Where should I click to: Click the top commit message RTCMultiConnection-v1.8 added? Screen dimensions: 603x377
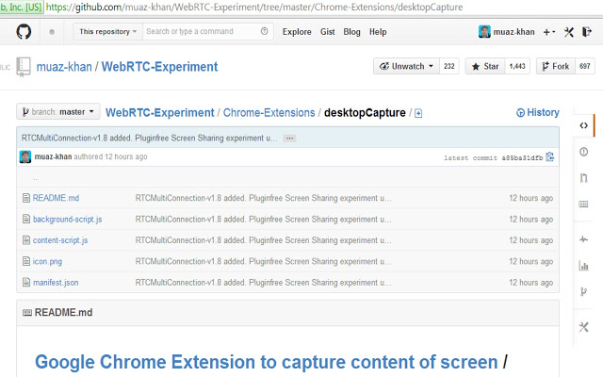[x=149, y=138]
